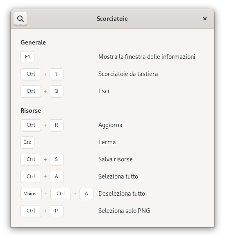Click the S key cap for Salva risorse
Screen dimensions: 225x239
[x=57, y=159]
